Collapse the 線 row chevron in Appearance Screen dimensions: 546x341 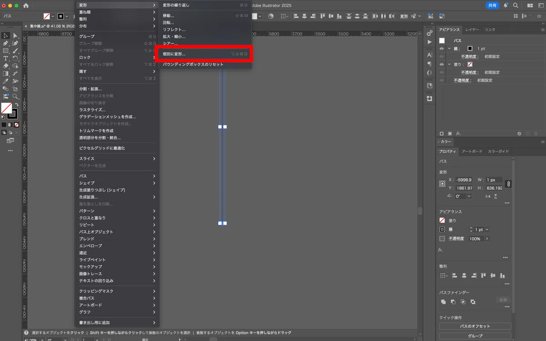449,49
